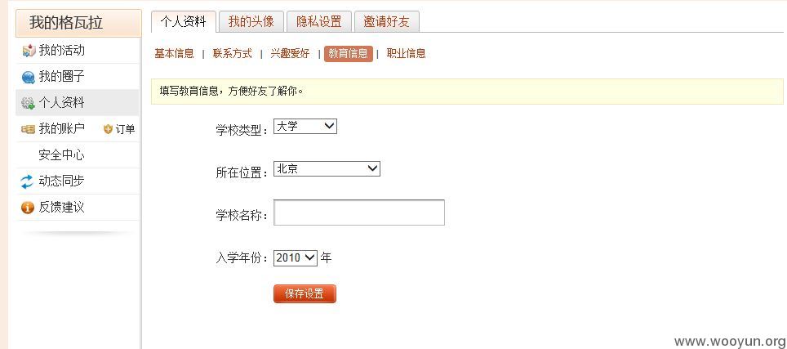Open the 学校类型 dropdown

click(305, 127)
